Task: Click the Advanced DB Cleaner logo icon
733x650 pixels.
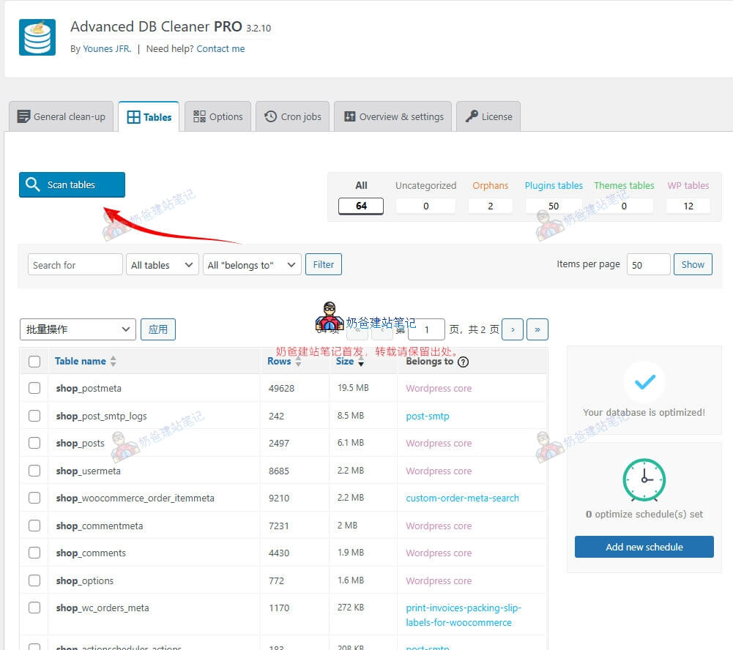Action: click(37, 37)
